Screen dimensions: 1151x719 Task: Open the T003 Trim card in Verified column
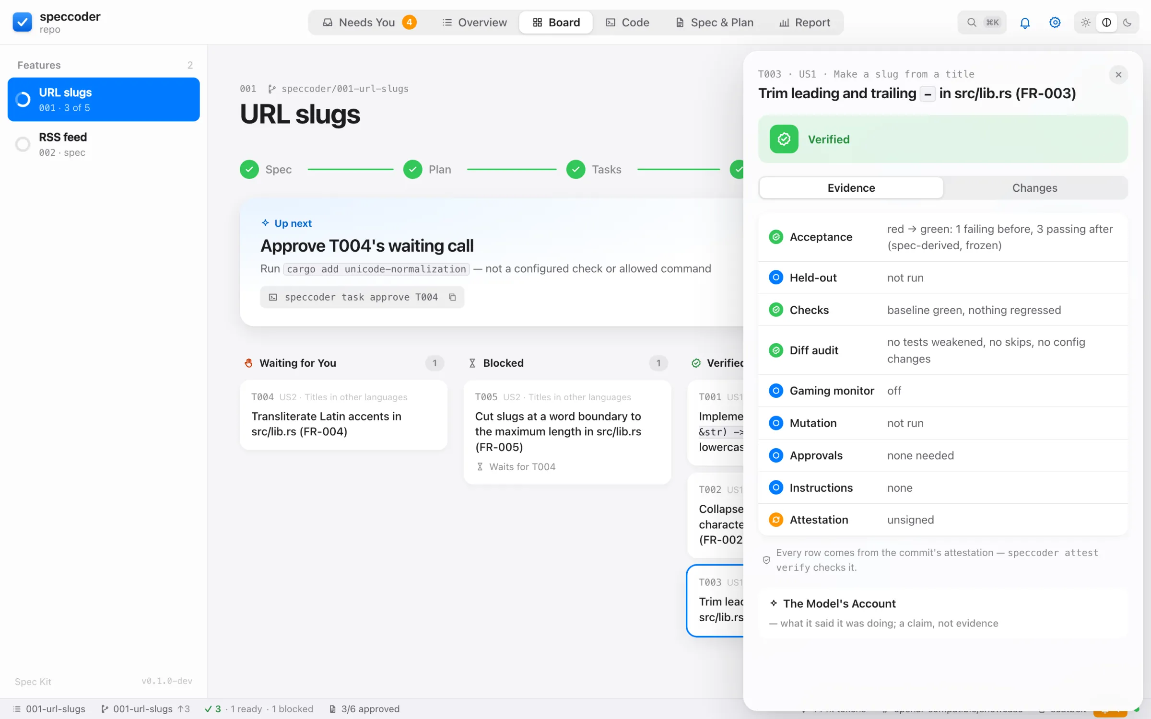[x=716, y=601]
